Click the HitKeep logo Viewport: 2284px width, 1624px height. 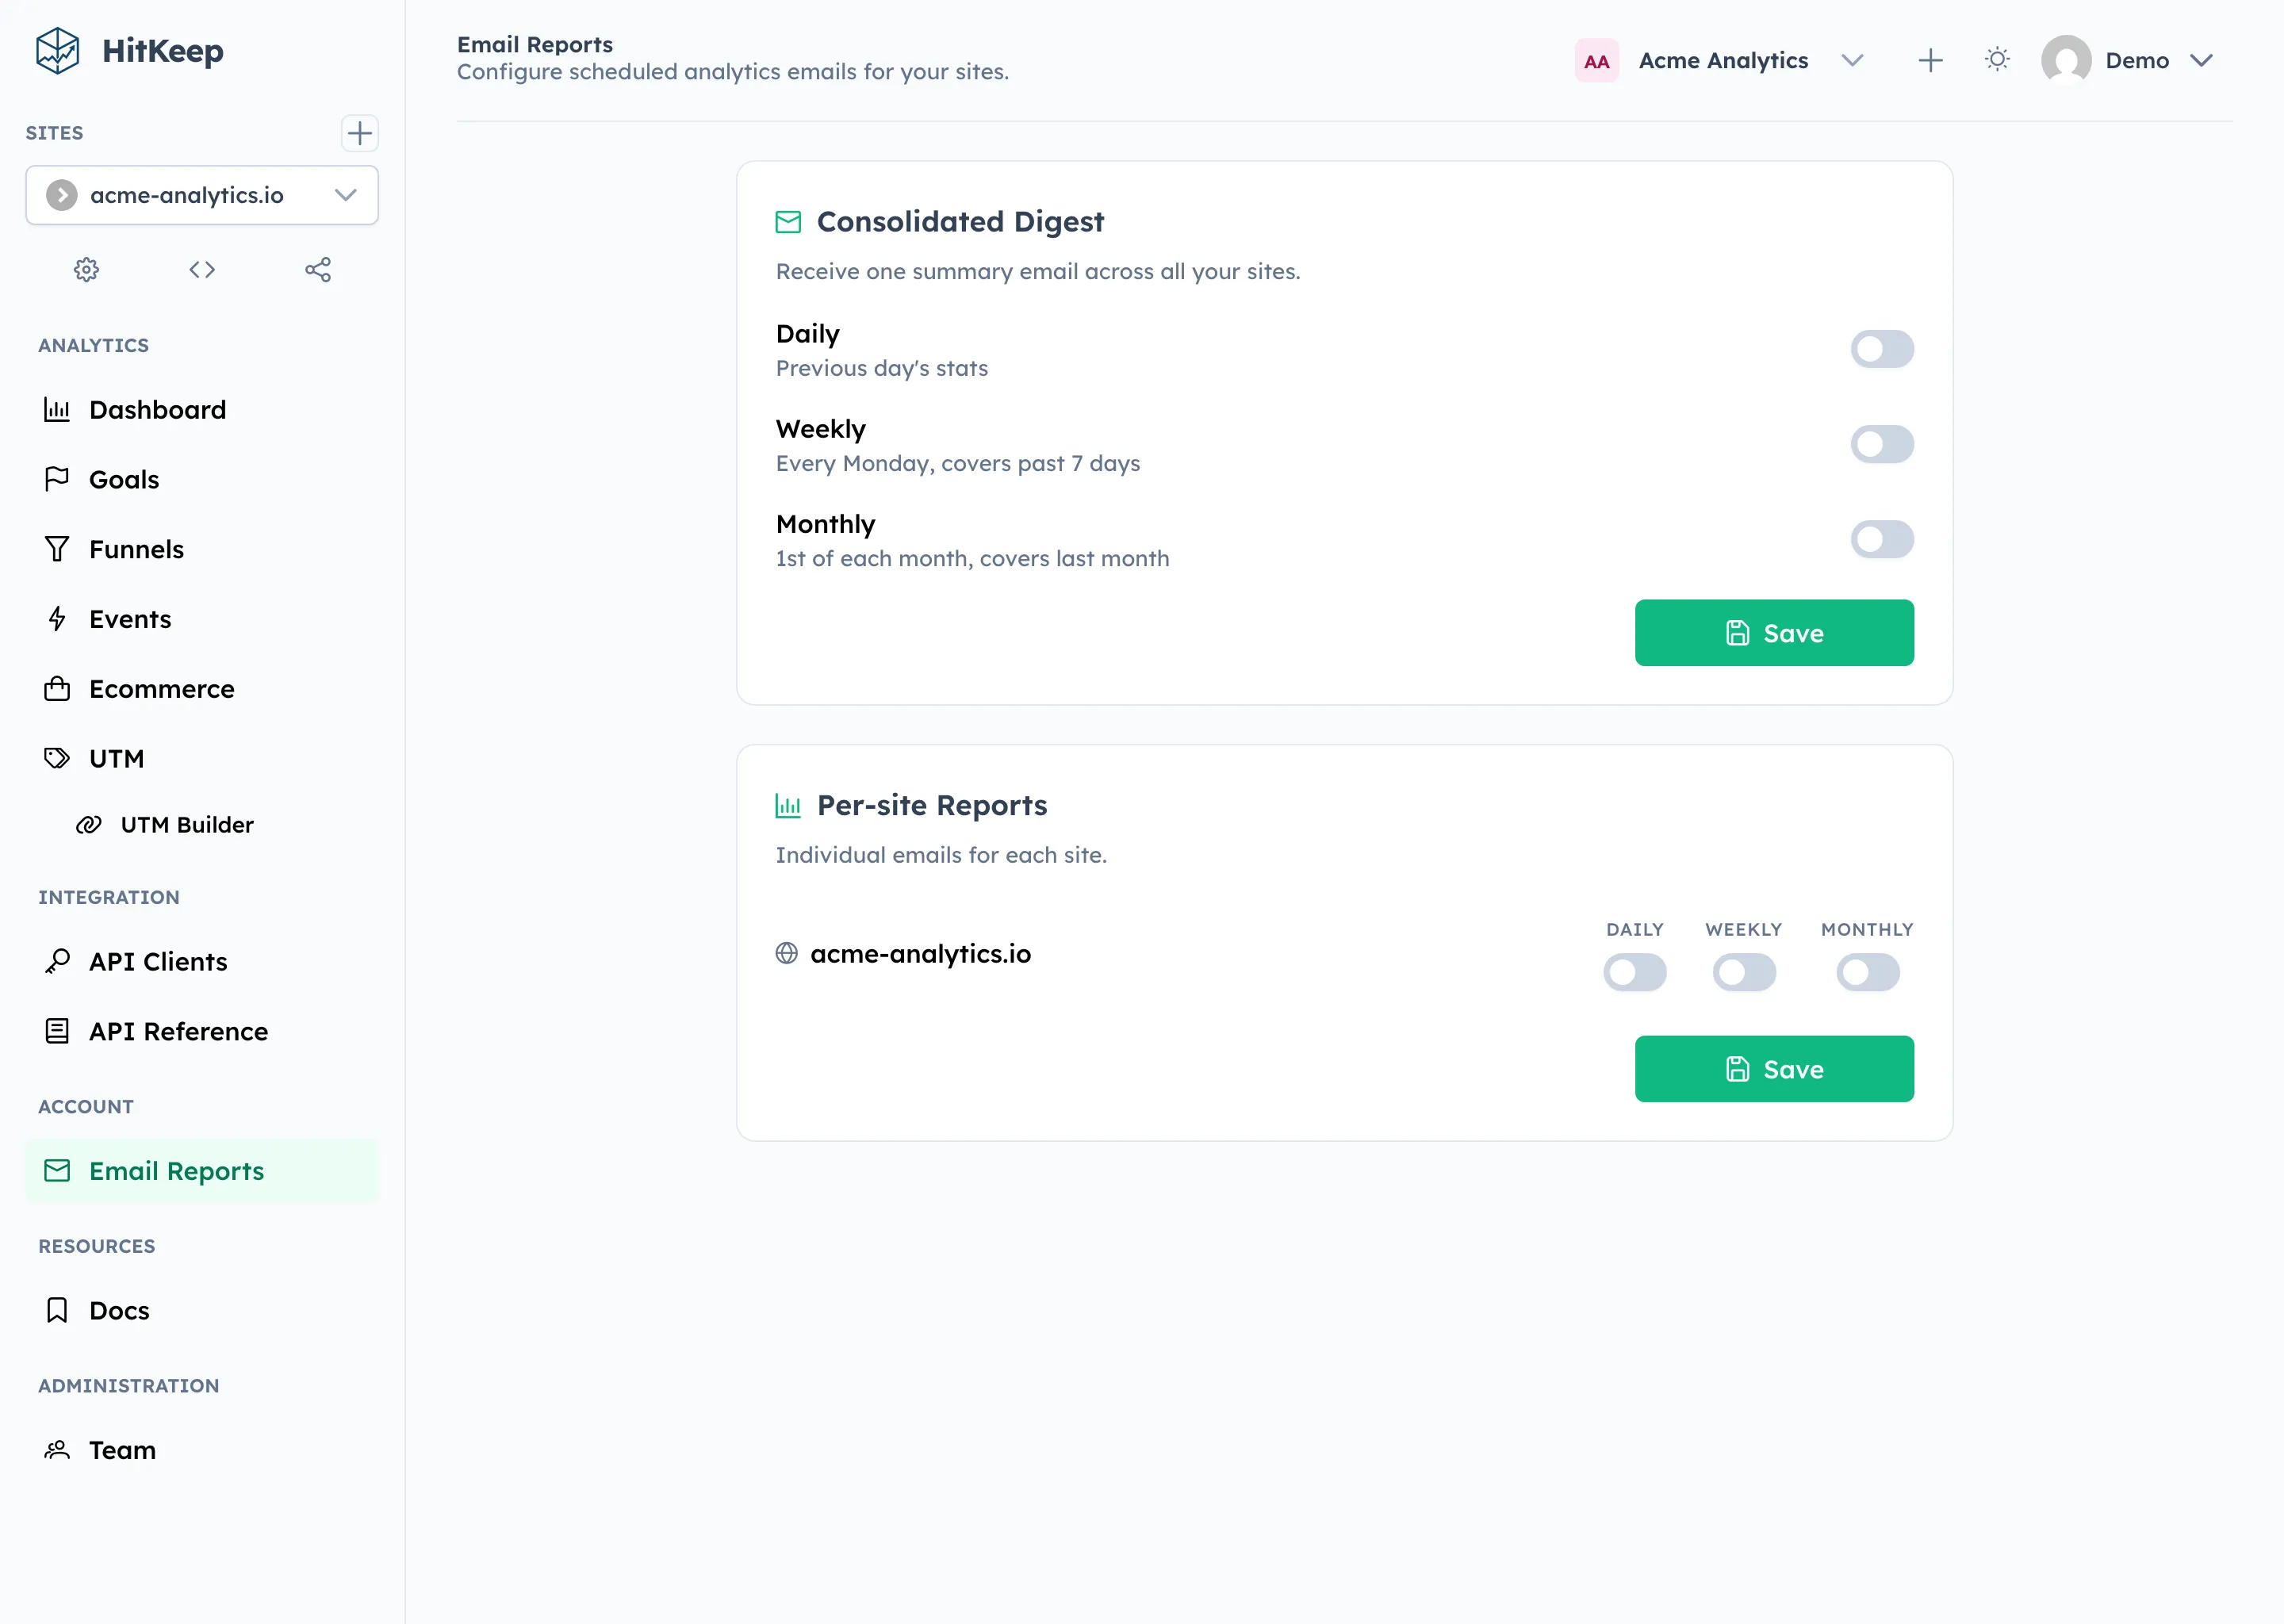pos(130,51)
